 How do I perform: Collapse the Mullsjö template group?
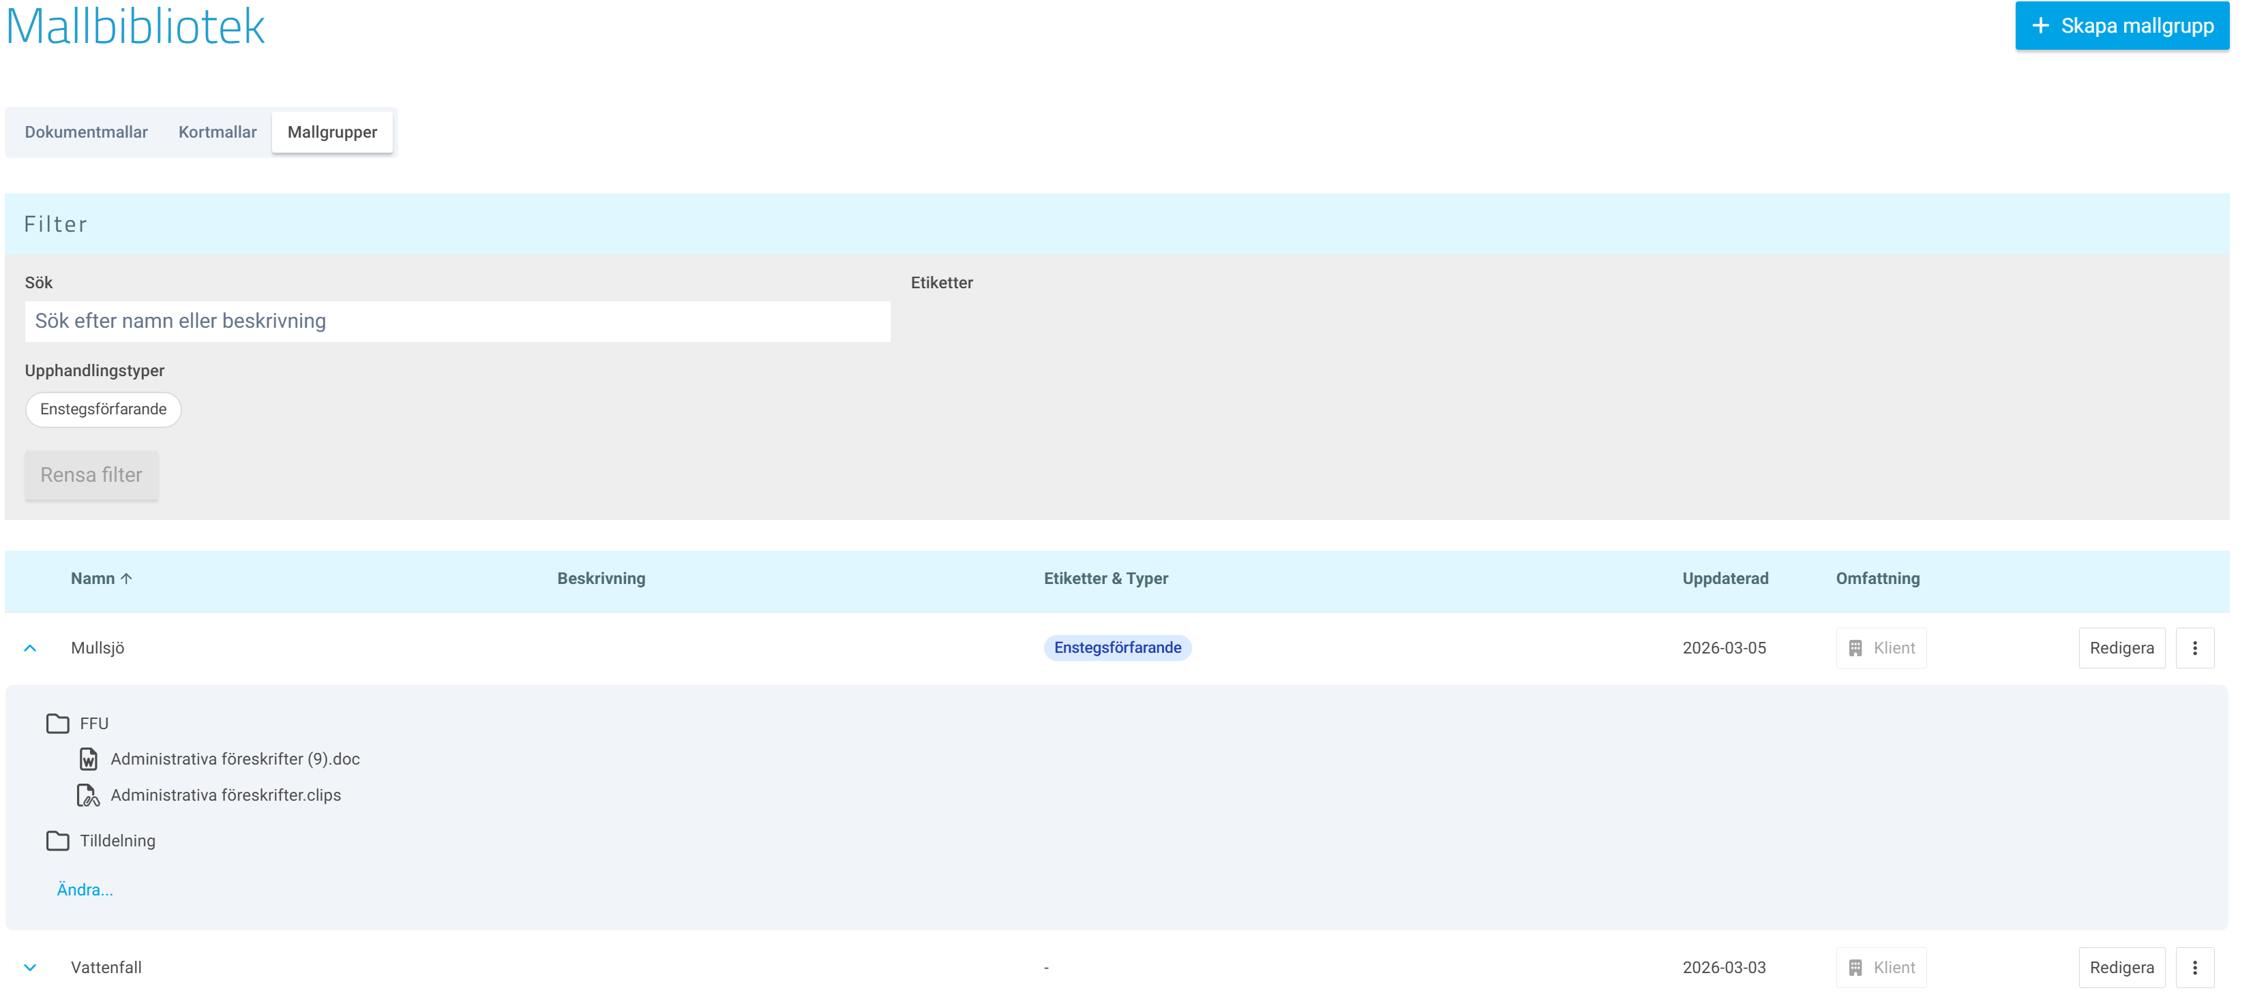pos(30,647)
